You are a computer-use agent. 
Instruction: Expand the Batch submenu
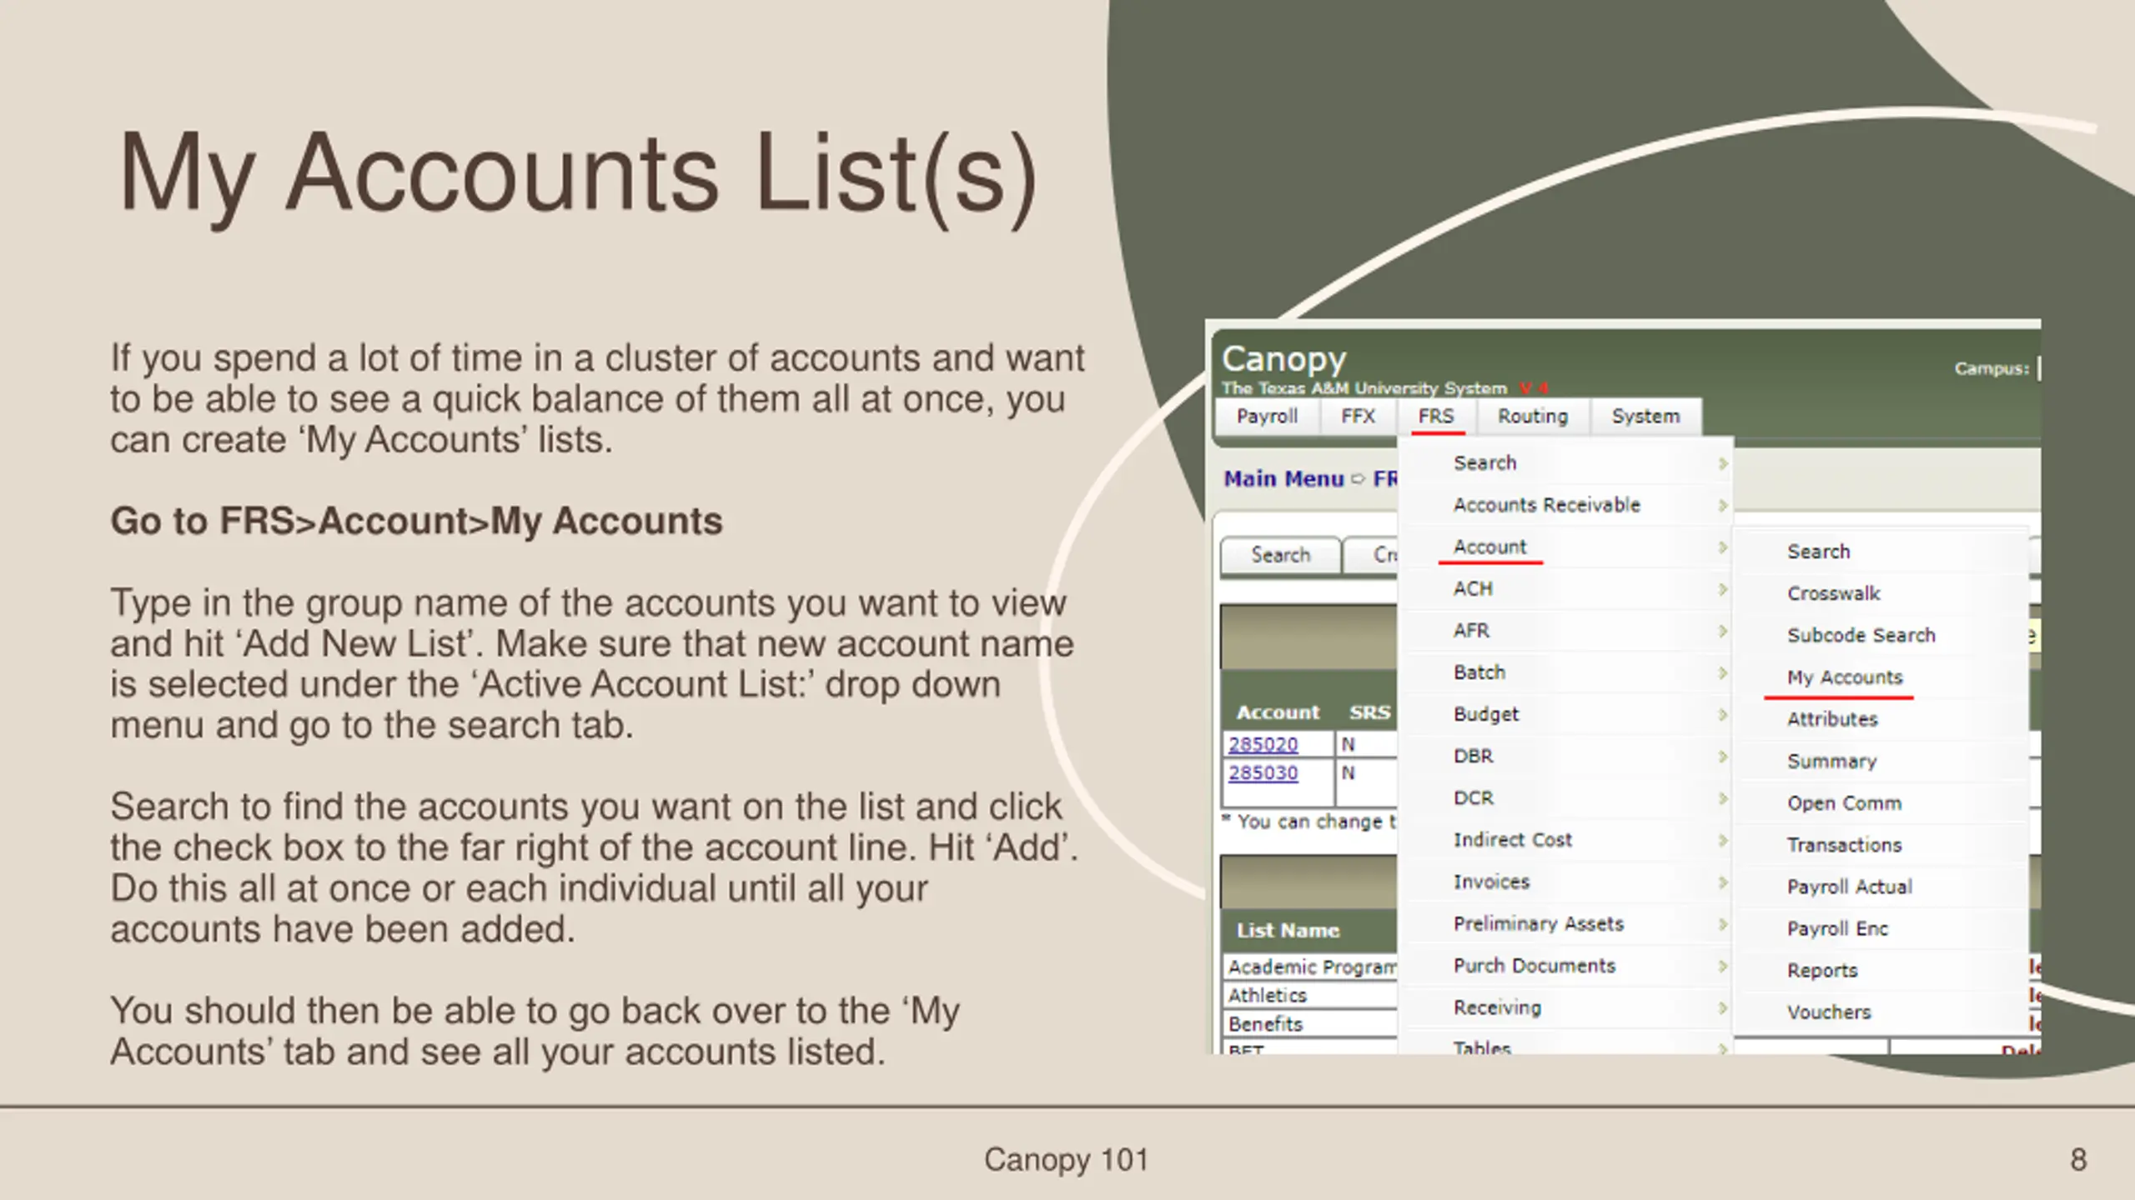click(1566, 672)
